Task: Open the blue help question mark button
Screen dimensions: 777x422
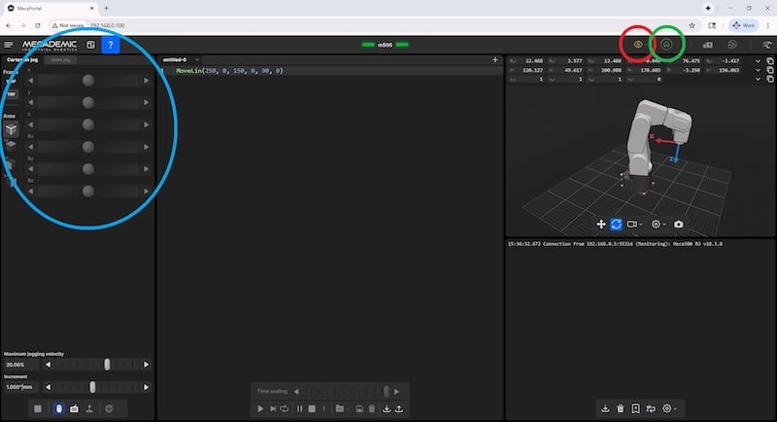Action: tap(111, 45)
